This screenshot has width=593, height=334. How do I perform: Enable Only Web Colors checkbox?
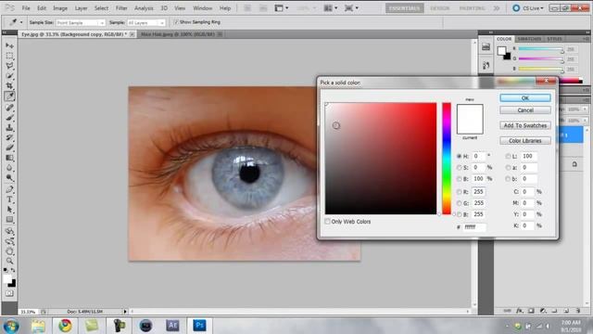pyautogui.click(x=327, y=222)
